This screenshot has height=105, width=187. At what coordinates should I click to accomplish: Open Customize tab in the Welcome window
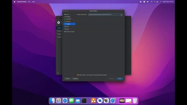coord(59,31)
